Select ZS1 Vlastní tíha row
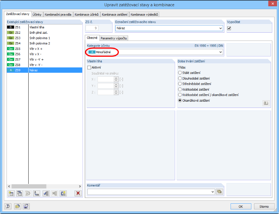 pyautogui.click(x=44, y=27)
